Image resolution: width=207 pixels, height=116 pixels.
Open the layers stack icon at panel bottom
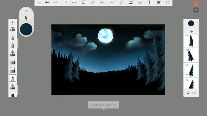tap(188, 93)
